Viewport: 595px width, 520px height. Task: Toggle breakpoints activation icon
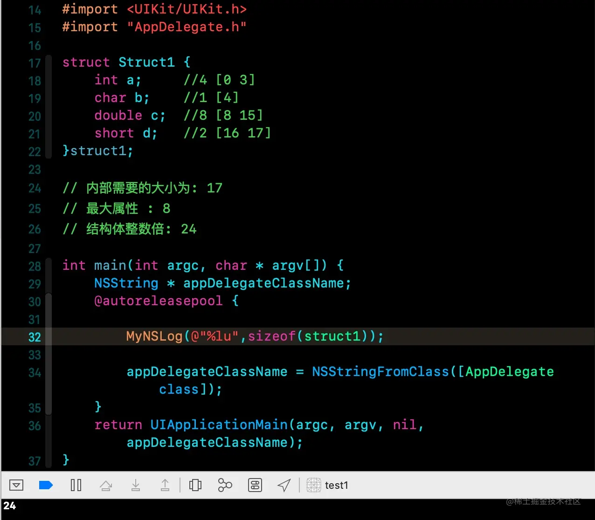pos(46,485)
